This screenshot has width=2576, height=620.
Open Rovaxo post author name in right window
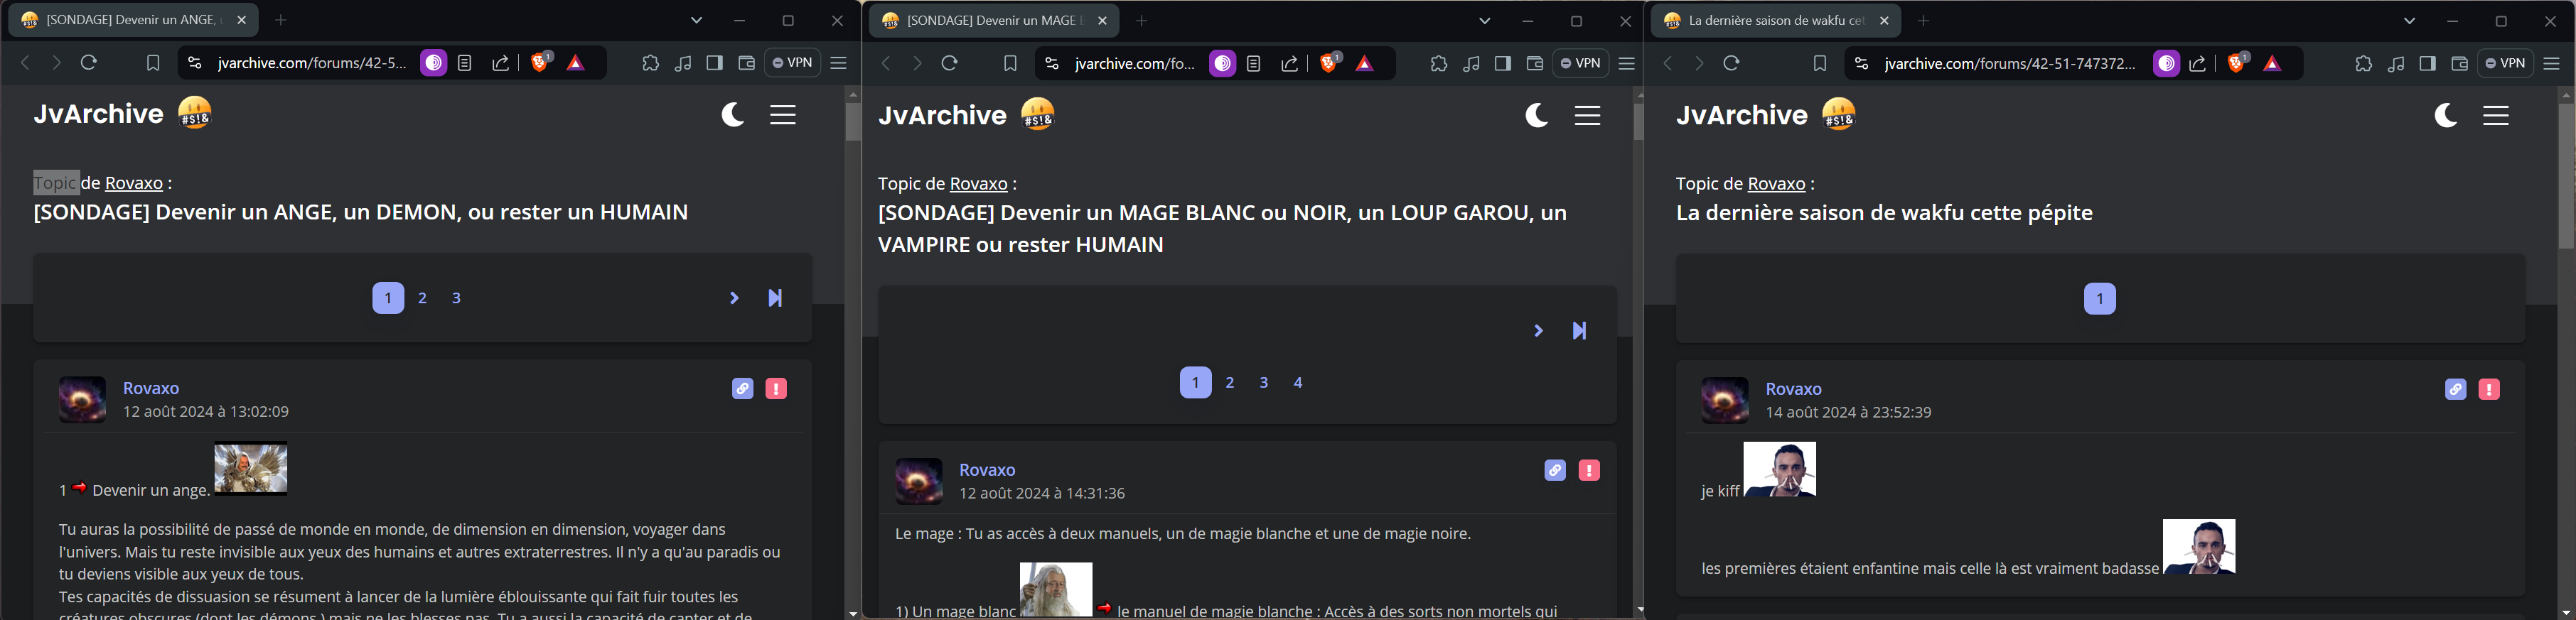pos(1793,388)
